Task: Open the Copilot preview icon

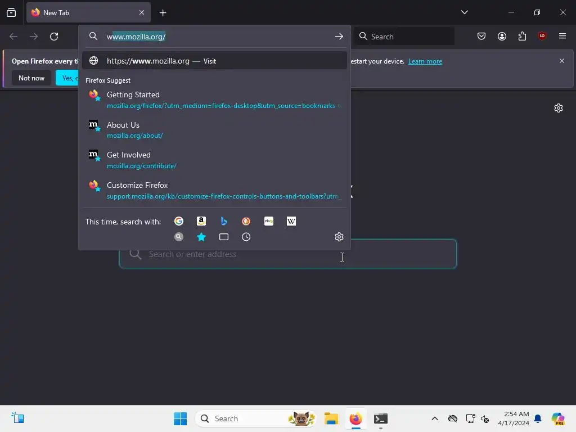Action: (557, 418)
